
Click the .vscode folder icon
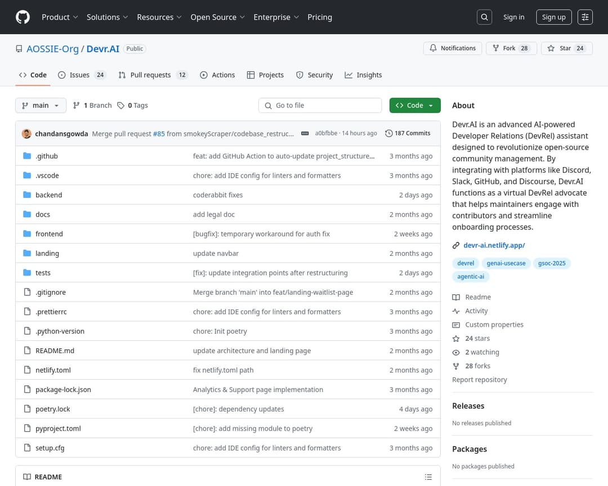click(27, 175)
